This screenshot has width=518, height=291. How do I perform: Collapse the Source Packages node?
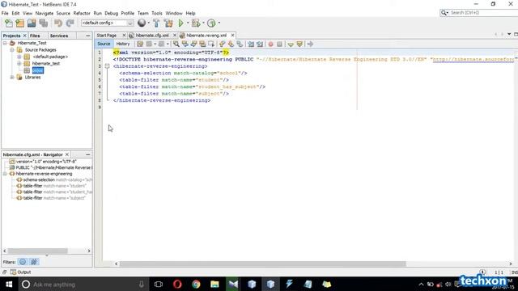point(12,50)
